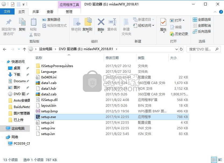Click the Refresh button

tap(181, 49)
